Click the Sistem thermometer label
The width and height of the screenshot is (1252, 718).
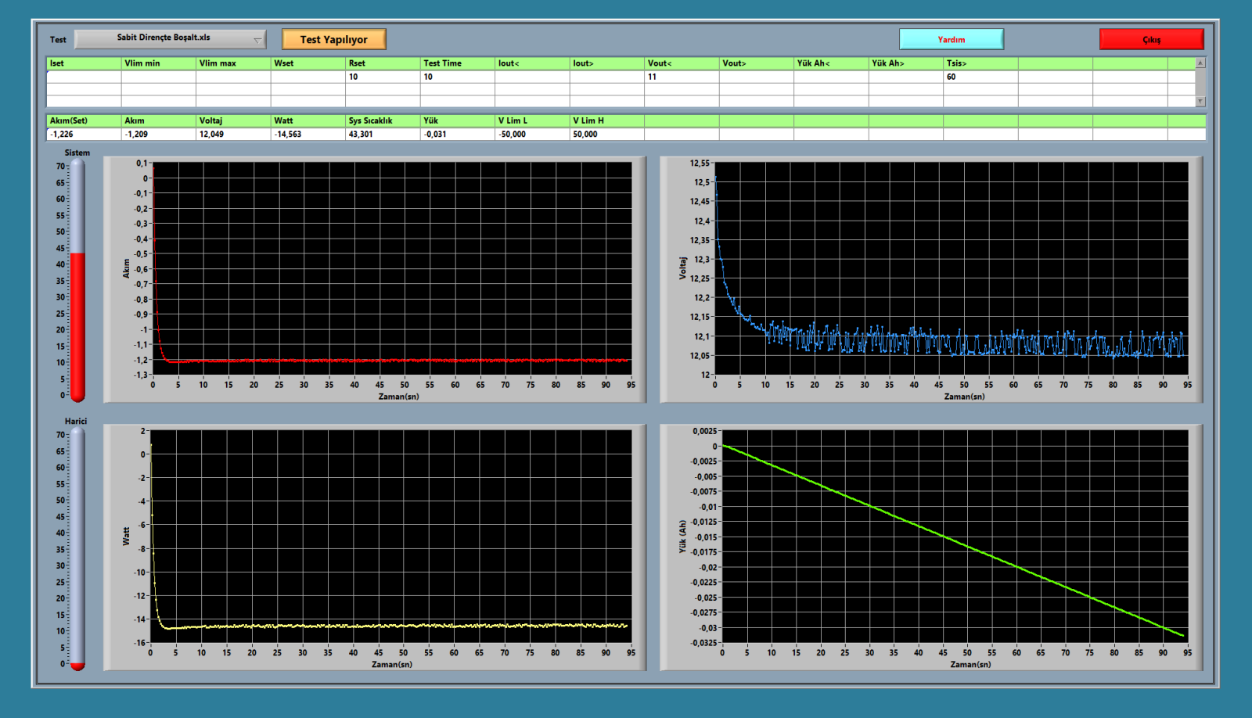tap(77, 153)
